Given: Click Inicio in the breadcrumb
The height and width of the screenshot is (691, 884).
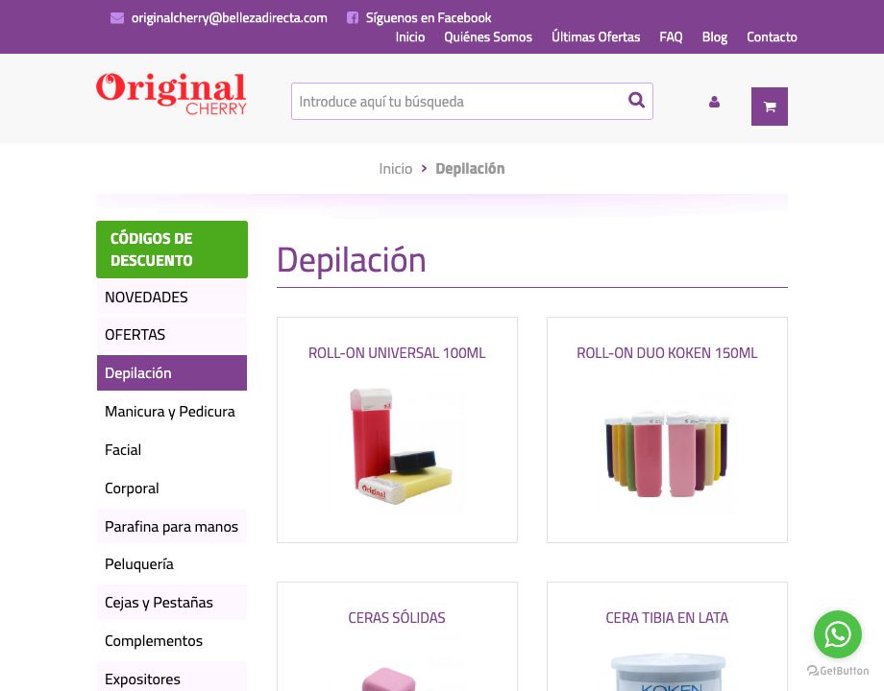Looking at the screenshot, I should (x=395, y=169).
